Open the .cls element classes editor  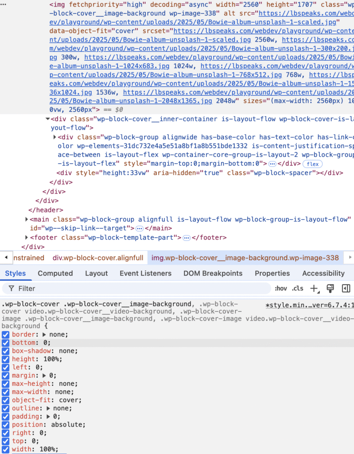point(298,289)
